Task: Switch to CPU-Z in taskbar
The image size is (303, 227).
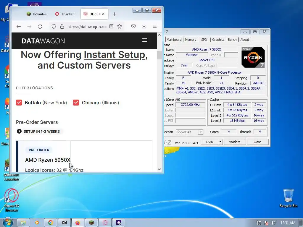Action: click(x=119, y=223)
